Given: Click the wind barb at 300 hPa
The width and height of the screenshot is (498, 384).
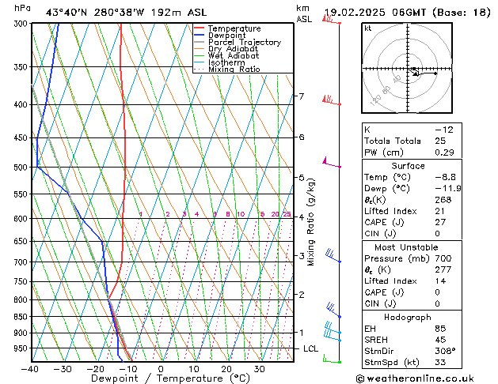Looking at the screenshot, I should tap(332, 20).
